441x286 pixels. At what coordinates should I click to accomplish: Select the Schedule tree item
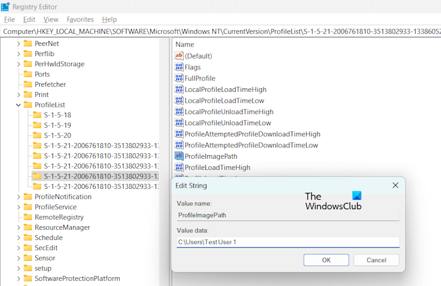(49, 237)
